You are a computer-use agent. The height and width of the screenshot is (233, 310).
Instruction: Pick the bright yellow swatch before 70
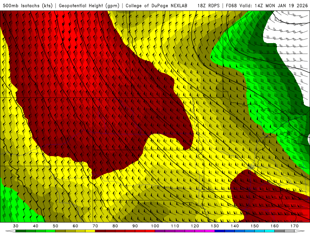(x=90, y=231)
